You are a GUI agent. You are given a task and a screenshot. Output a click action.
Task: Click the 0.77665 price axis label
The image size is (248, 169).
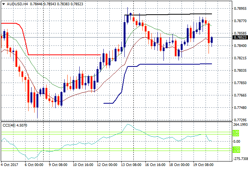(x=240, y=95)
